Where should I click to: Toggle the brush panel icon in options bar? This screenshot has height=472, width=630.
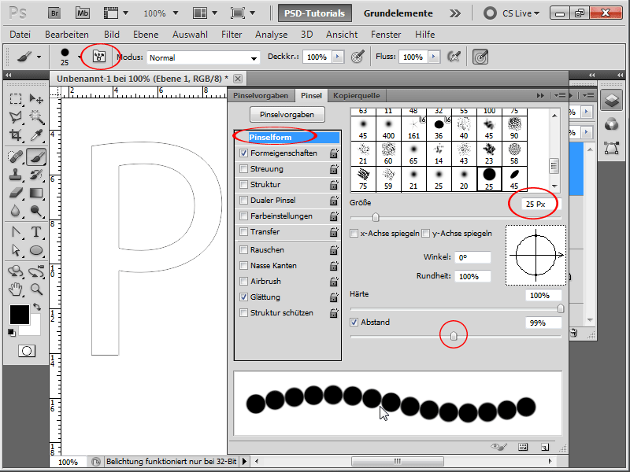[99, 56]
